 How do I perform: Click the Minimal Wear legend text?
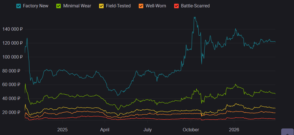(77, 6)
